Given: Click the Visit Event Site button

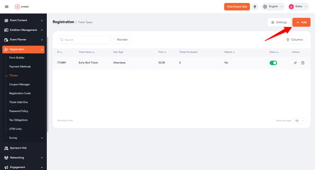Looking at the screenshot, I should (237, 6).
